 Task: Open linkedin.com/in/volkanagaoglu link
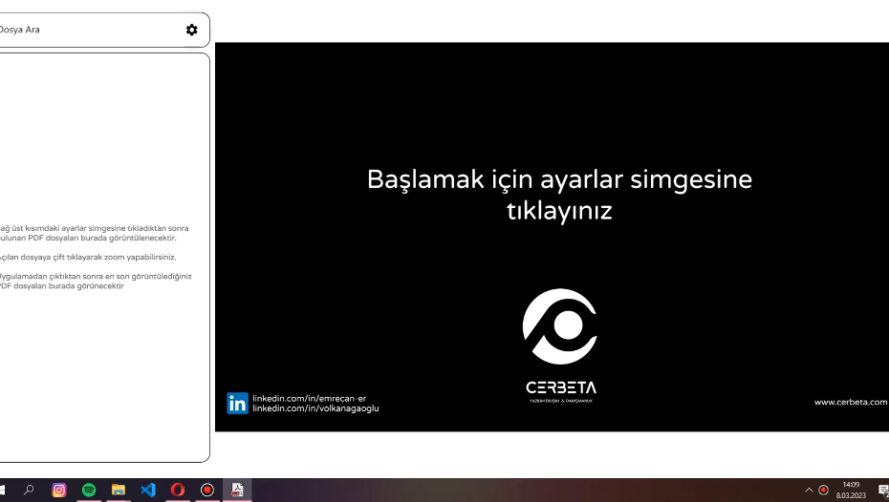pyautogui.click(x=315, y=408)
